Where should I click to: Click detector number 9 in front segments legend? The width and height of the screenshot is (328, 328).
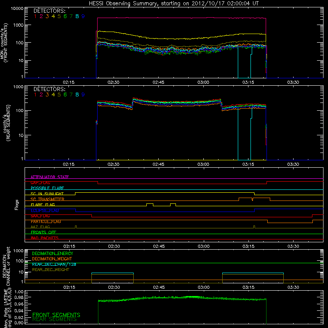pos(83,16)
